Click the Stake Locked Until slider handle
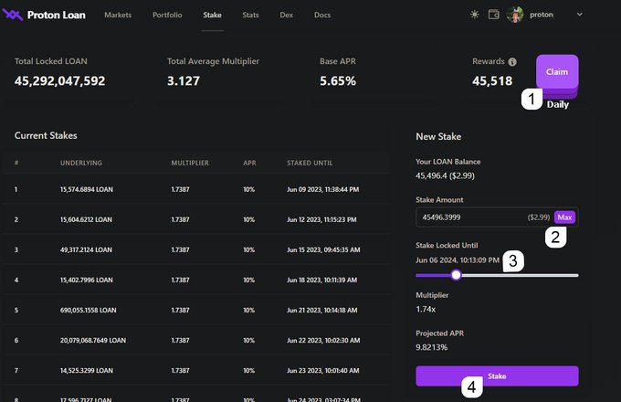This screenshot has height=402, width=621. pos(457,275)
